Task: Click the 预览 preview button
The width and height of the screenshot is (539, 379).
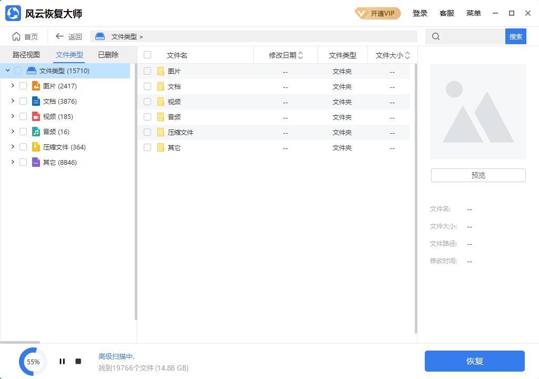Action: click(477, 175)
